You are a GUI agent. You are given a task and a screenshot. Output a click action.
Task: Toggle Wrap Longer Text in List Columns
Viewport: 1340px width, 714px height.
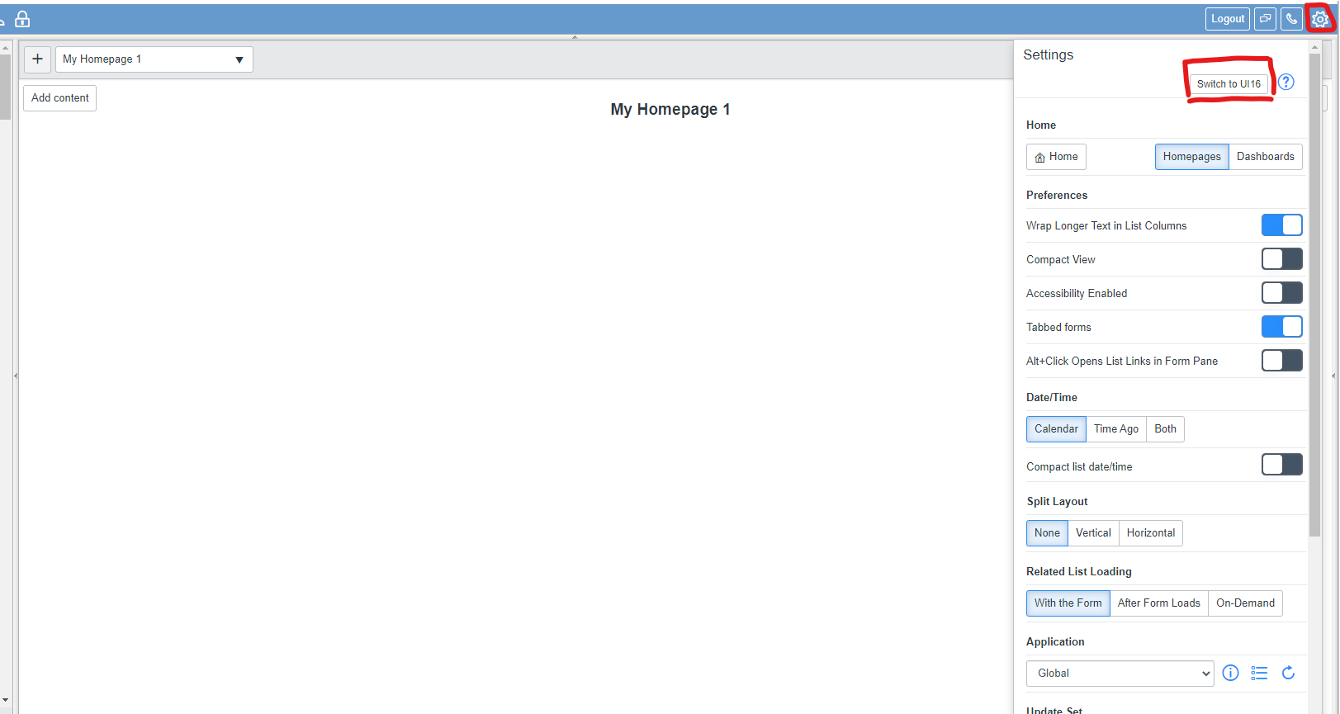(1281, 225)
